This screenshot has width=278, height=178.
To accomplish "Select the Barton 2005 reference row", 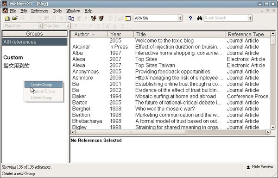I will click(x=171, y=103).
